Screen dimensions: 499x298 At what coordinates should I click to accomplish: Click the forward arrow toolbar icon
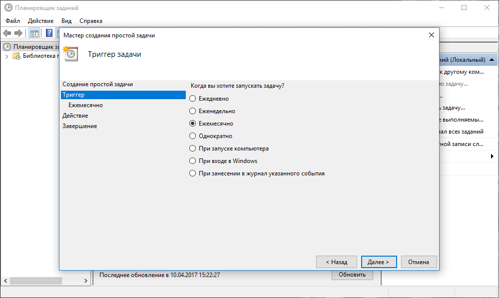(x=18, y=33)
